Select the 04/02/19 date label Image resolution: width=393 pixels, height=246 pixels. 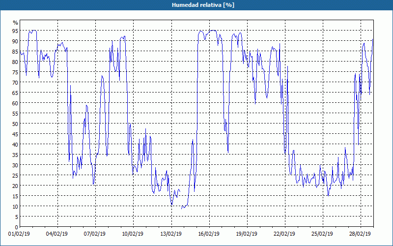57,234
